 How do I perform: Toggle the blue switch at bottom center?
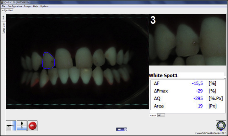122,129
